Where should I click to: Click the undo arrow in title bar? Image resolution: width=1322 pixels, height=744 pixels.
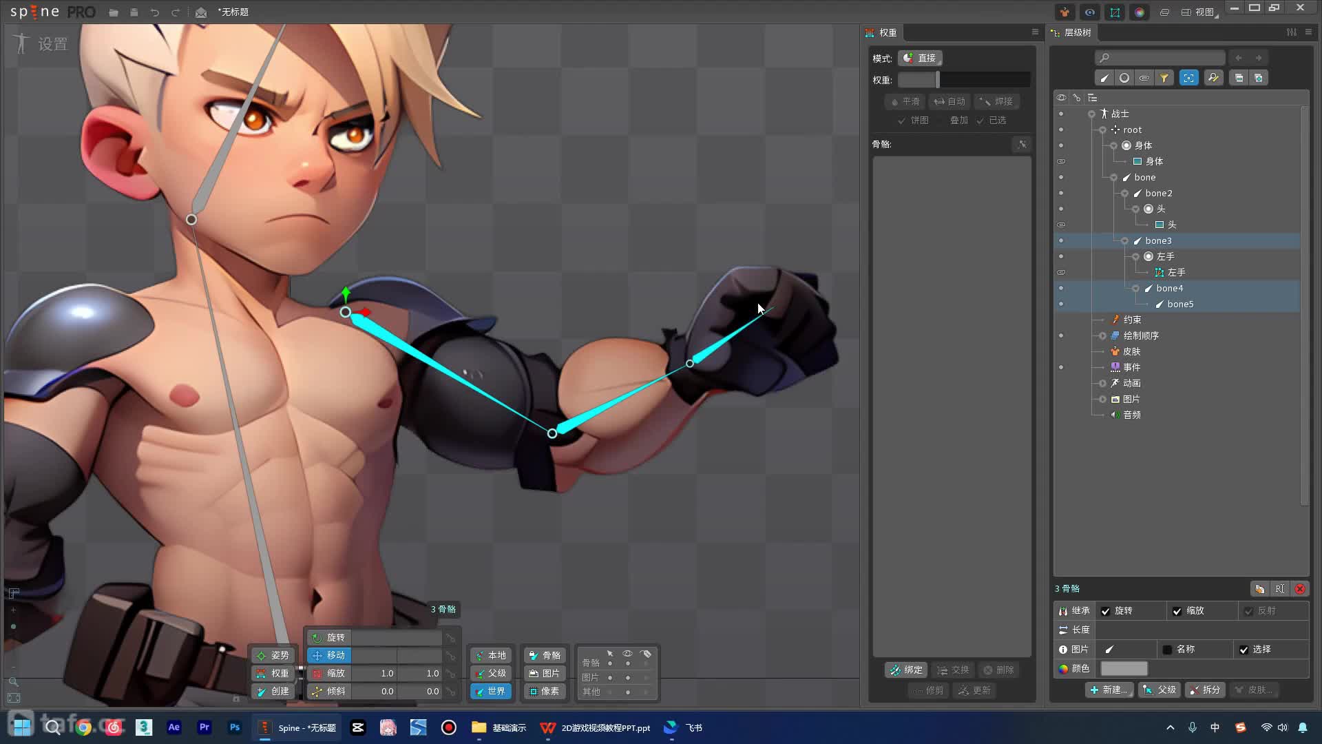[x=155, y=12]
